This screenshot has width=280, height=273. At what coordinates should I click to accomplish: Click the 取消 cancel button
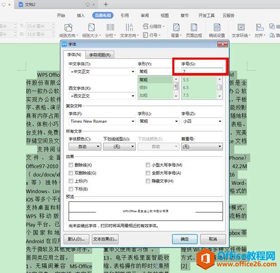[213, 239]
